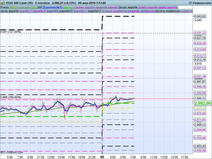Viewport: 212px width, 159px height.
Task: Select the 3.042,62 price axis label
Action: 200,16
